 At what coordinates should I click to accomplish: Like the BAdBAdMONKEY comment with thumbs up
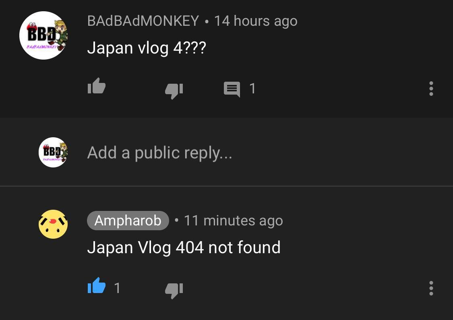pyautogui.click(x=97, y=86)
